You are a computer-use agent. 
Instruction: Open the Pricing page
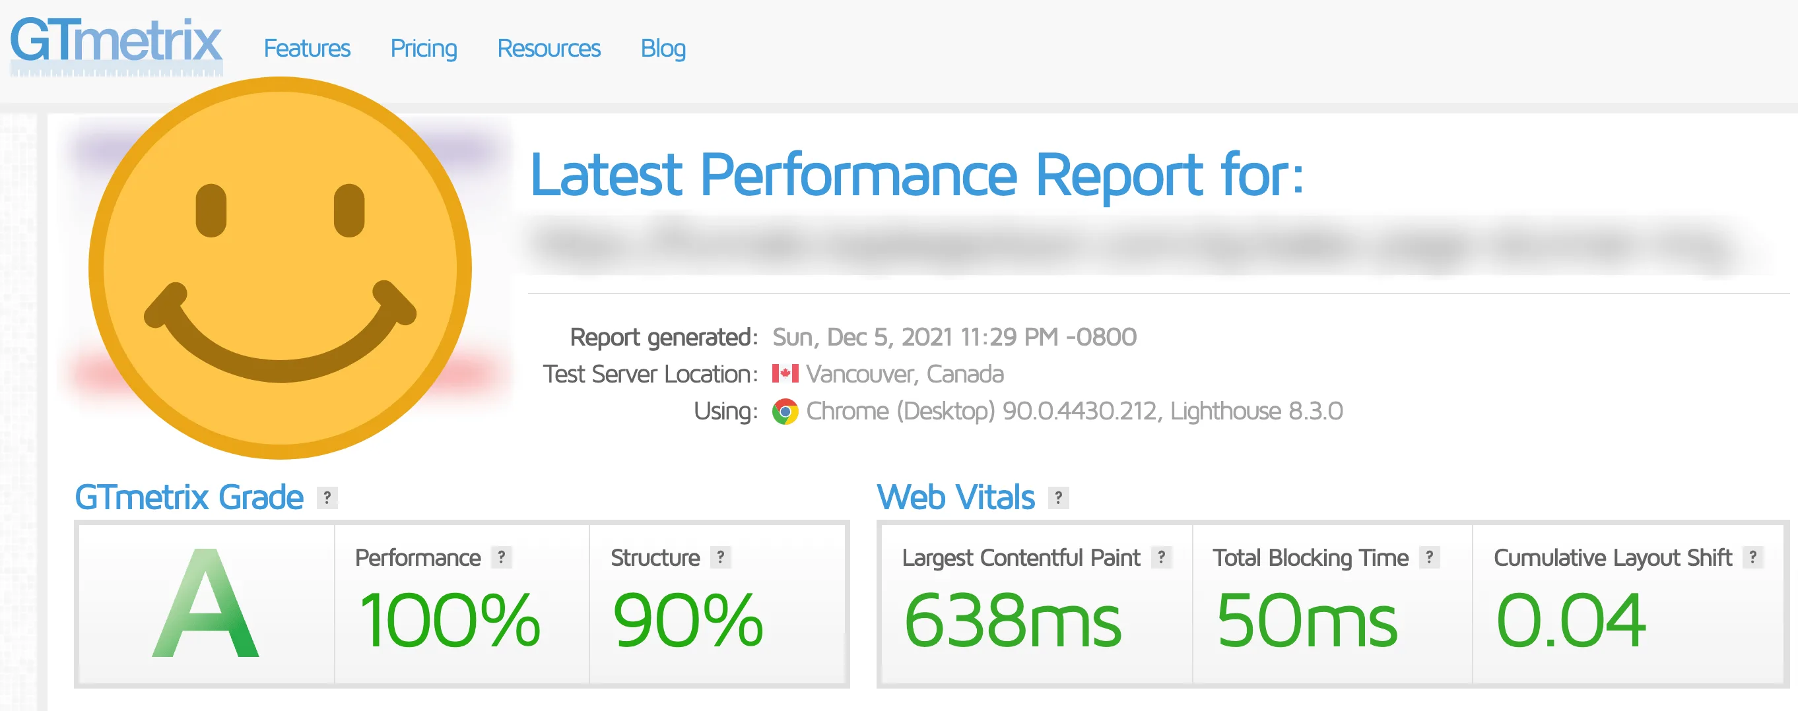coord(424,49)
